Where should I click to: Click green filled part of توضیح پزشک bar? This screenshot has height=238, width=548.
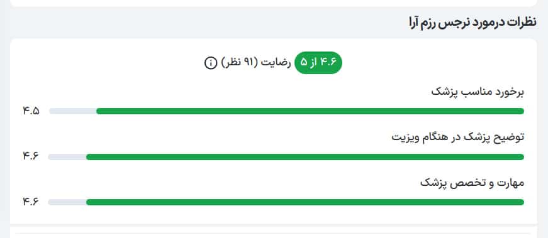[305, 157]
